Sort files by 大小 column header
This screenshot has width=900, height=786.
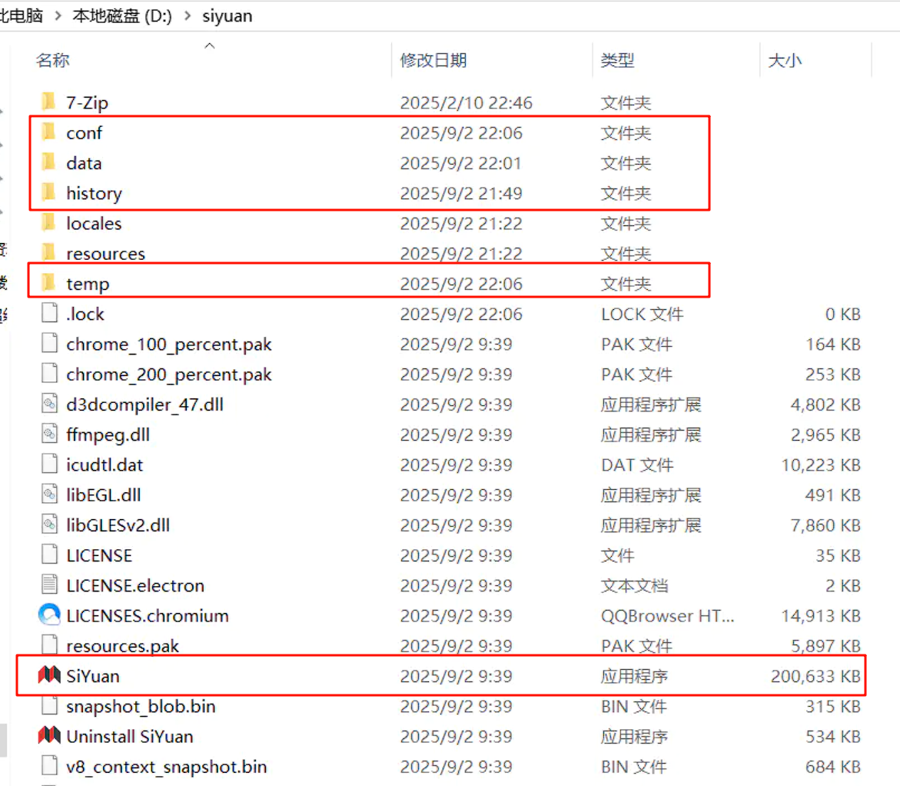pos(785,60)
